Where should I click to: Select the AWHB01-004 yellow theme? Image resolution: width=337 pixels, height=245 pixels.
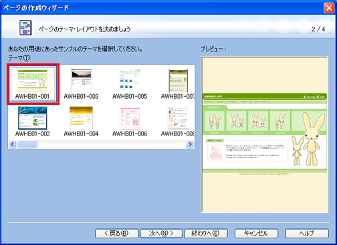[82, 121]
